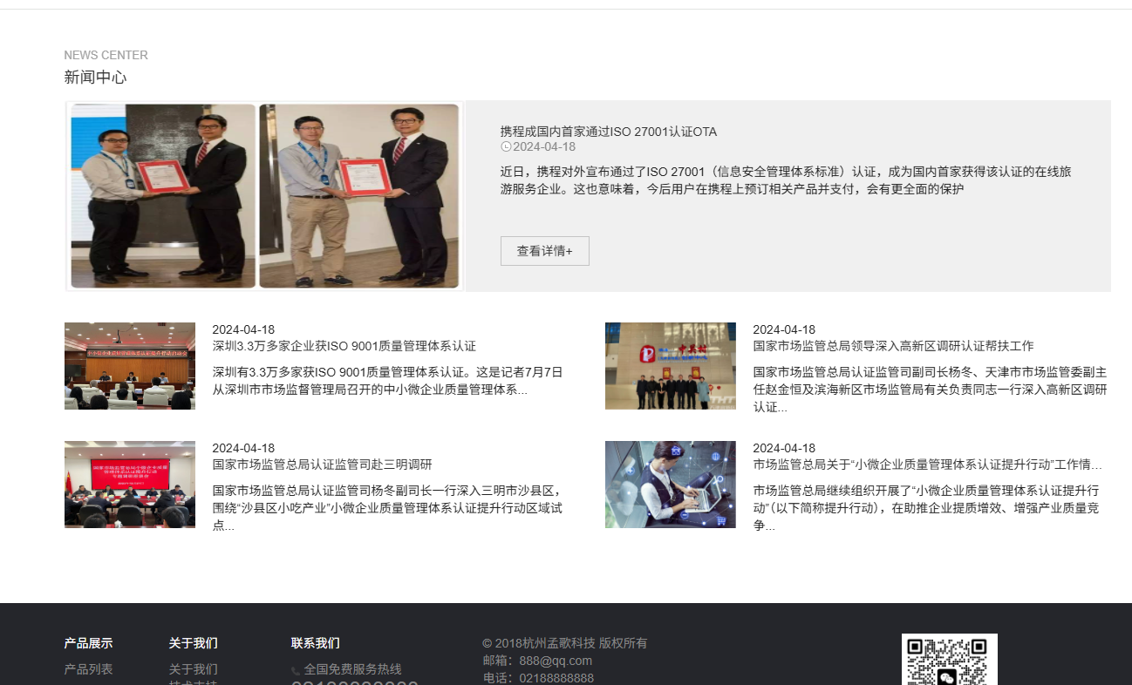Open the red-banner conference thumbnail
The width and height of the screenshot is (1132, 685).
(130, 485)
